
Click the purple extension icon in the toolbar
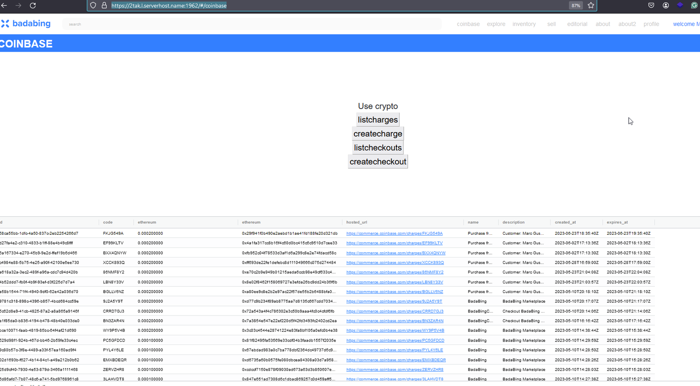680,6
